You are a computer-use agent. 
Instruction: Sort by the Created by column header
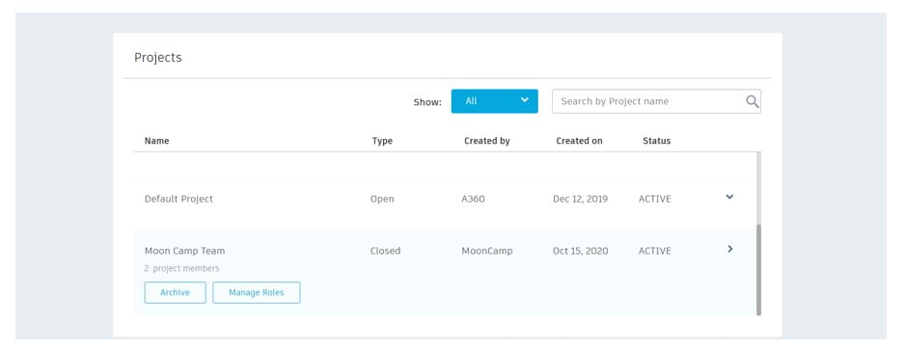coord(486,141)
